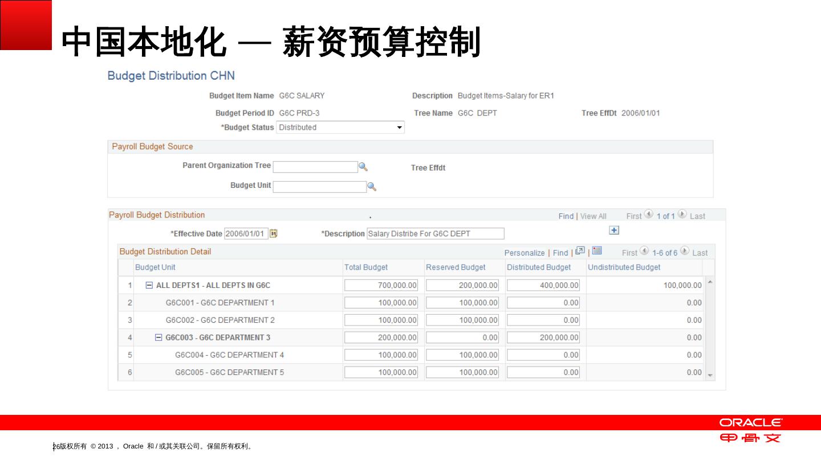Go to previous row in Payroll Budget Distribution
Screen dimensions: 821x461
coord(649,215)
